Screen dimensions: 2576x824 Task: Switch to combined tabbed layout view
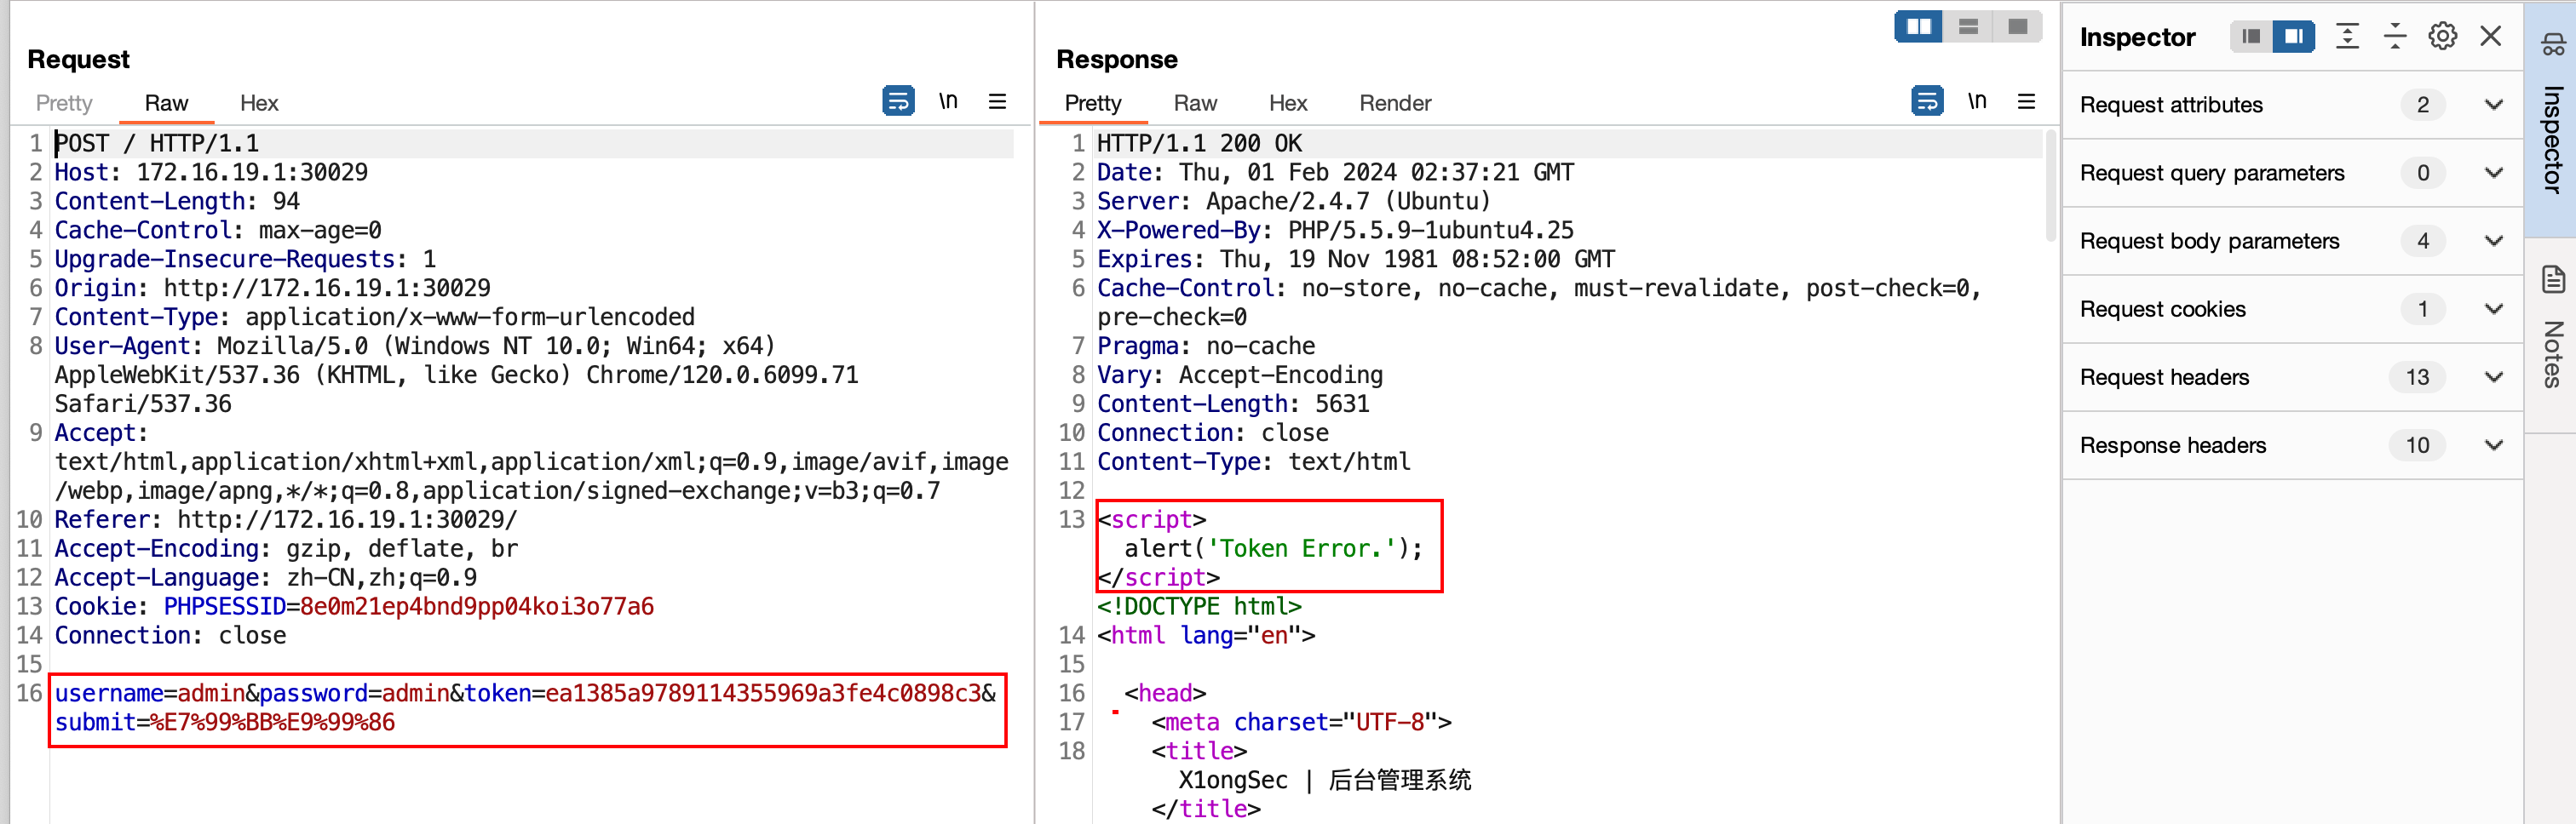point(2018,26)
